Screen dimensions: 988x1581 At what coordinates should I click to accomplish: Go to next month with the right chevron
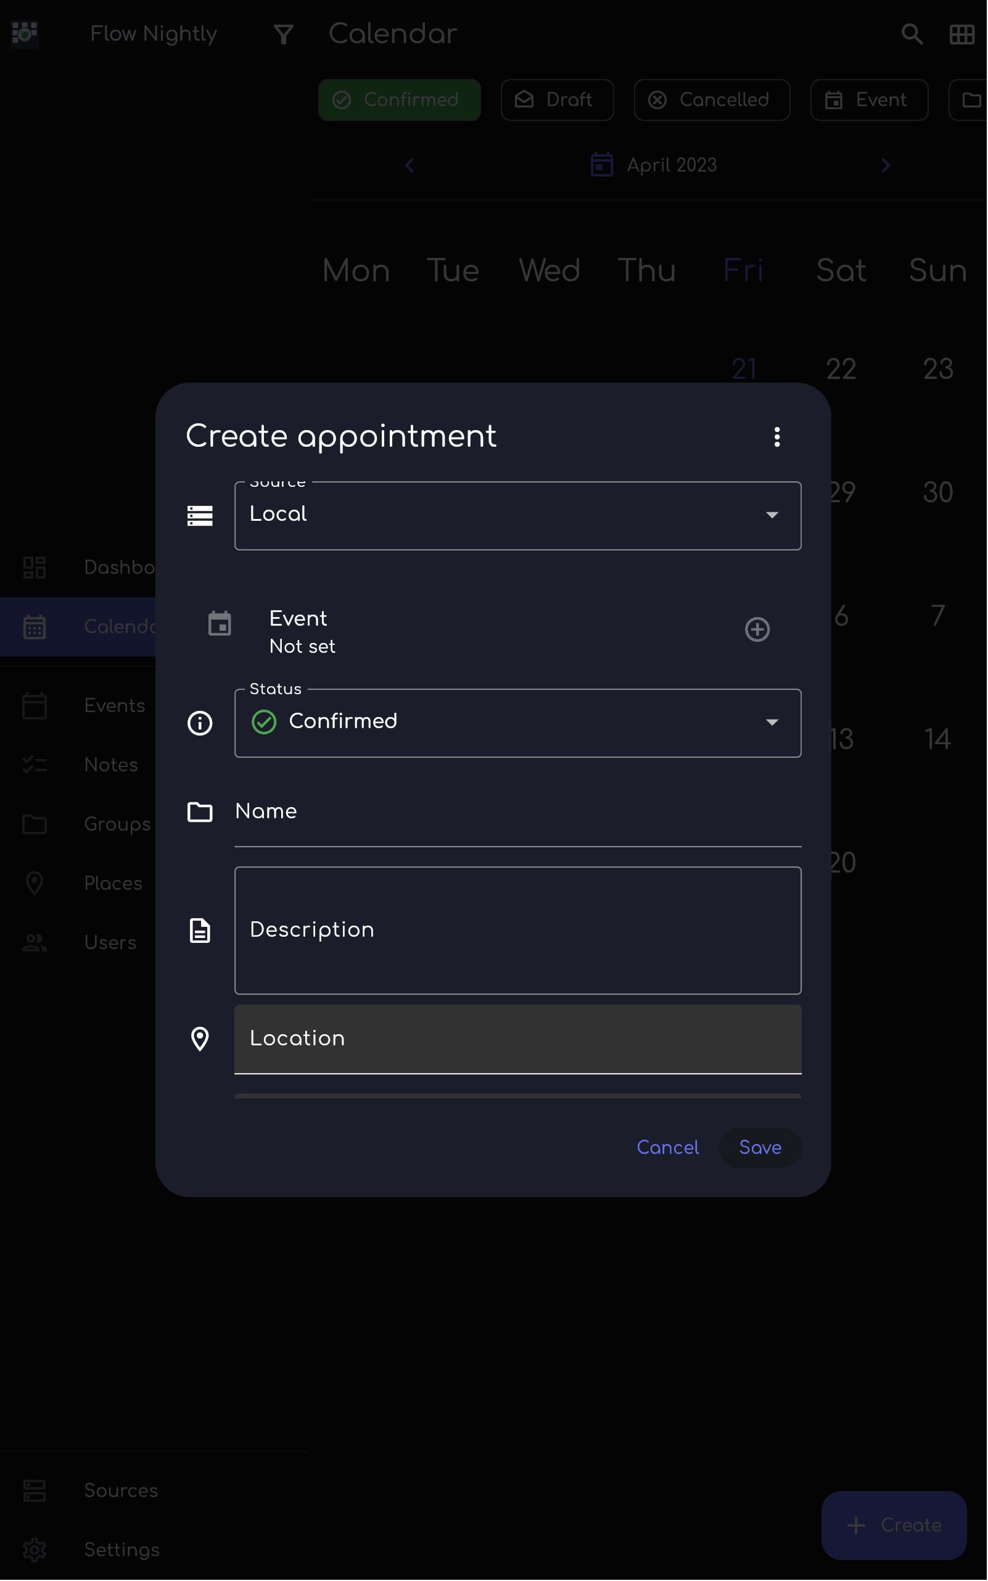[886, 165]
